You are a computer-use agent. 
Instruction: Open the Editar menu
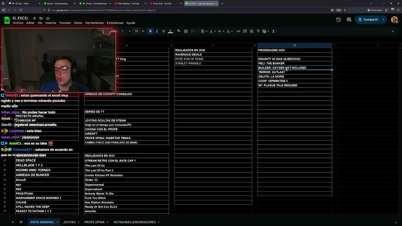(x=30, y=23)
